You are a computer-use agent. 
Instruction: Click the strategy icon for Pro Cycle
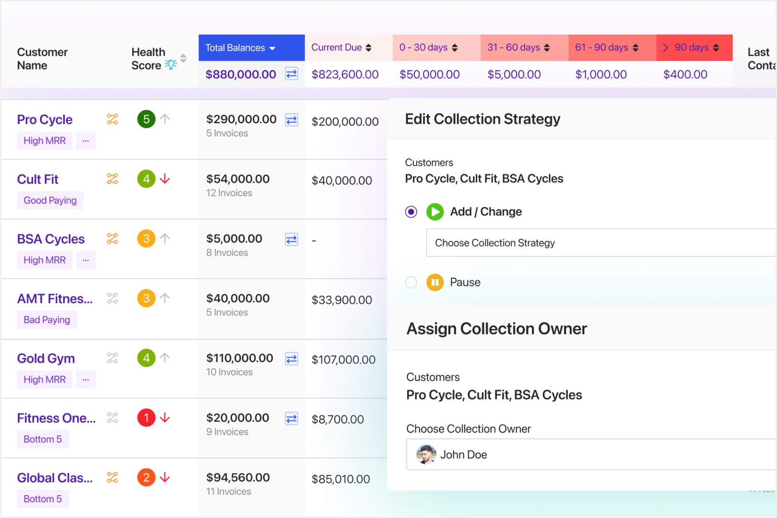tap(112, 119)
